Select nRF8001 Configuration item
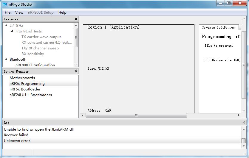The image size is (249, 158). point(35,65)
